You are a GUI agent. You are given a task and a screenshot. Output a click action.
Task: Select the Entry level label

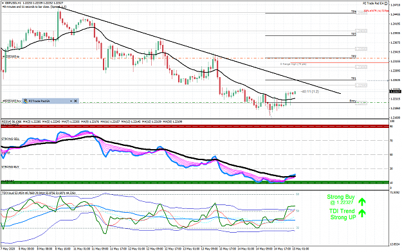click(353, 101)
